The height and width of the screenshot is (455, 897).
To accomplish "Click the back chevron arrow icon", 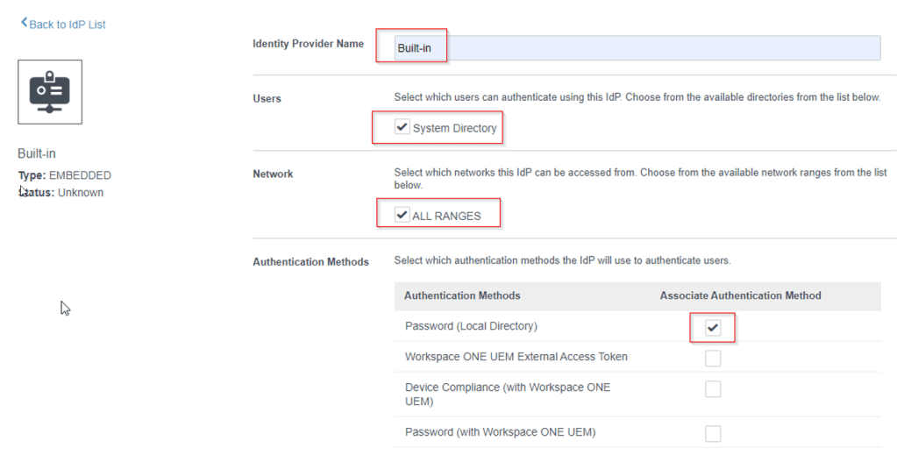I will [x=24, y=23].
